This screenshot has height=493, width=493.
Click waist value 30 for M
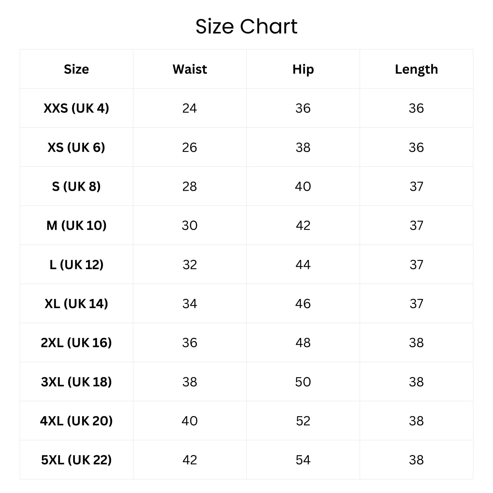pyautogui.click(x=190, y=226)
